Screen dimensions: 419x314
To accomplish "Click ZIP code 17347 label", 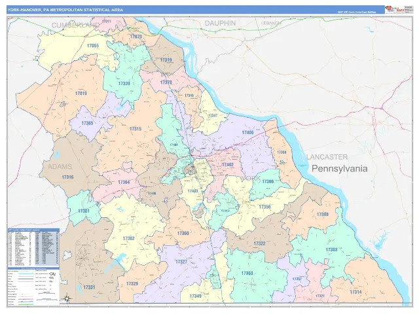I will click(213, 115).
